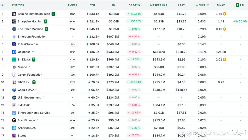Click the Bitmine Immersion Tech logo icon
The width and height of the screenshot is (248, 140).
click(x=14, y=14)
